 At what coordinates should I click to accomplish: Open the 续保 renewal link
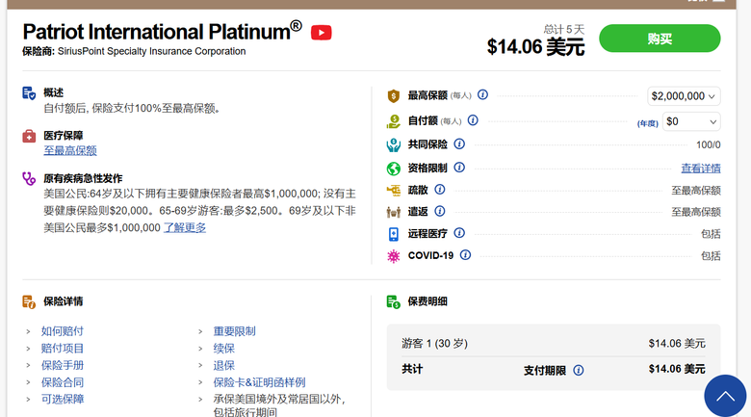tap(224, 349)
